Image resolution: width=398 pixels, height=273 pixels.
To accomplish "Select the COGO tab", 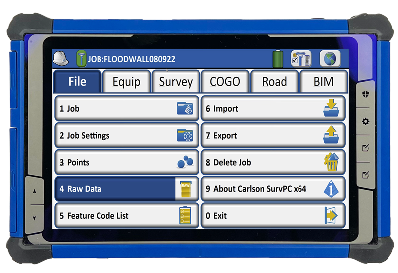I will click(225, 82).
